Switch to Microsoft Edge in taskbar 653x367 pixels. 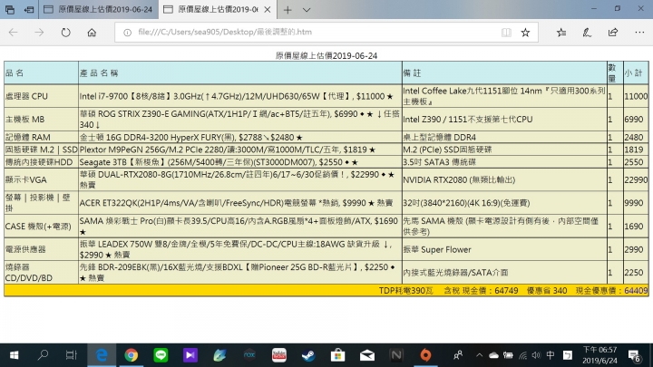coord(102,355)
